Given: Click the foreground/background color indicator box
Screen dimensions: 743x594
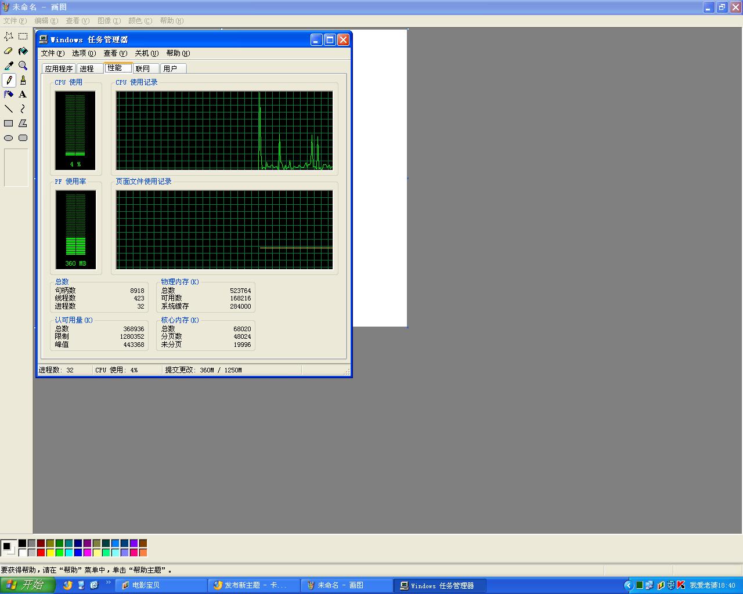Looking at the screenshot, I should [x=9, y=548].
